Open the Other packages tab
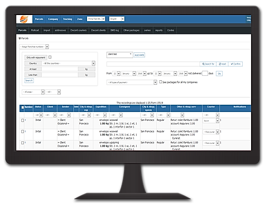Image resolution: width=265 pixels, height=205 pixels. click(131, 30)
